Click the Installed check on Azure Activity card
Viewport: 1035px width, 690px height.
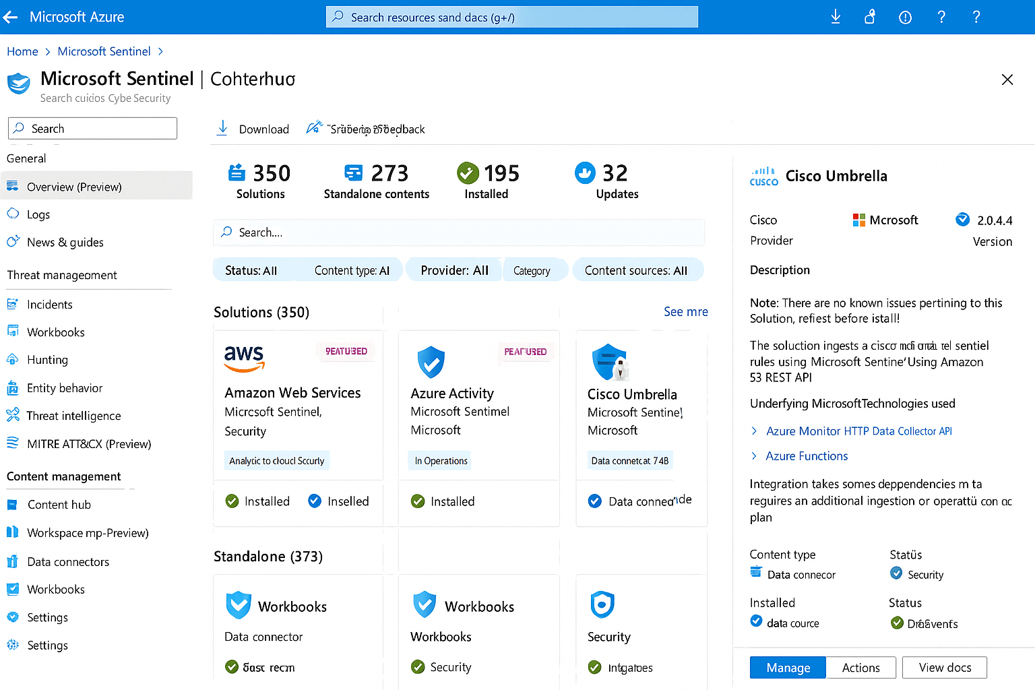(418, 501)
